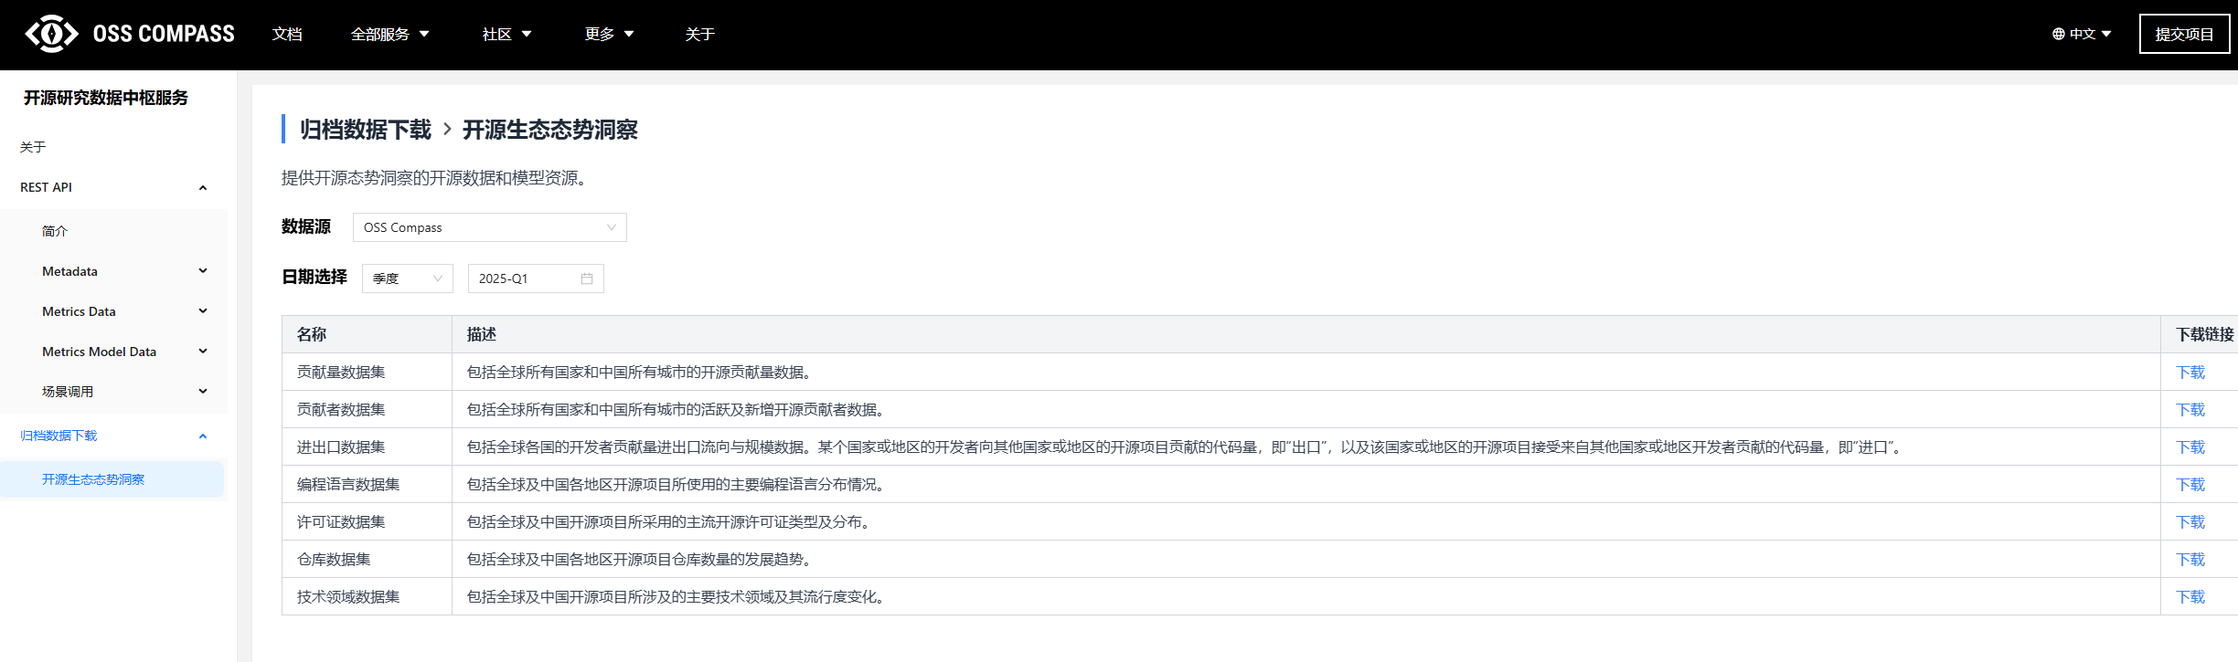Image resolution: width=2238 pixels, height=662 pixels.
Task: Select 开源生态态势洞察 in the sidebar
Action: click(93, 479)
